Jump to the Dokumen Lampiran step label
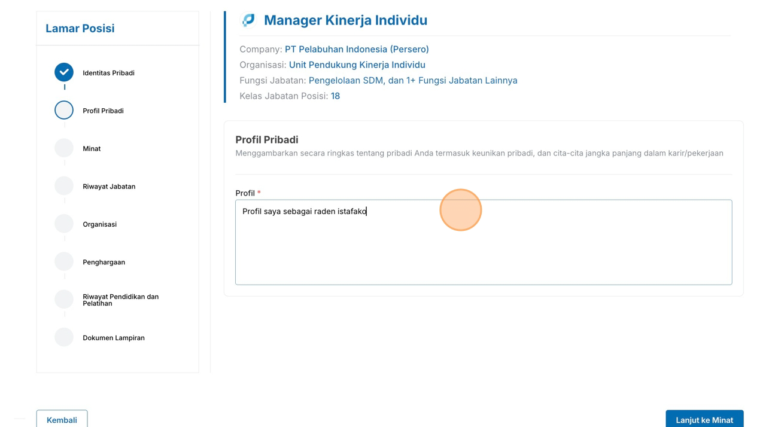The image size is (766, 427). [114, 338]
